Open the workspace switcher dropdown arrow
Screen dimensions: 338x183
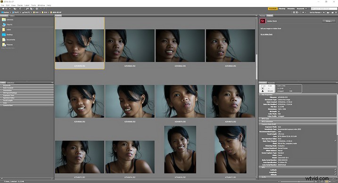(306, 8)
